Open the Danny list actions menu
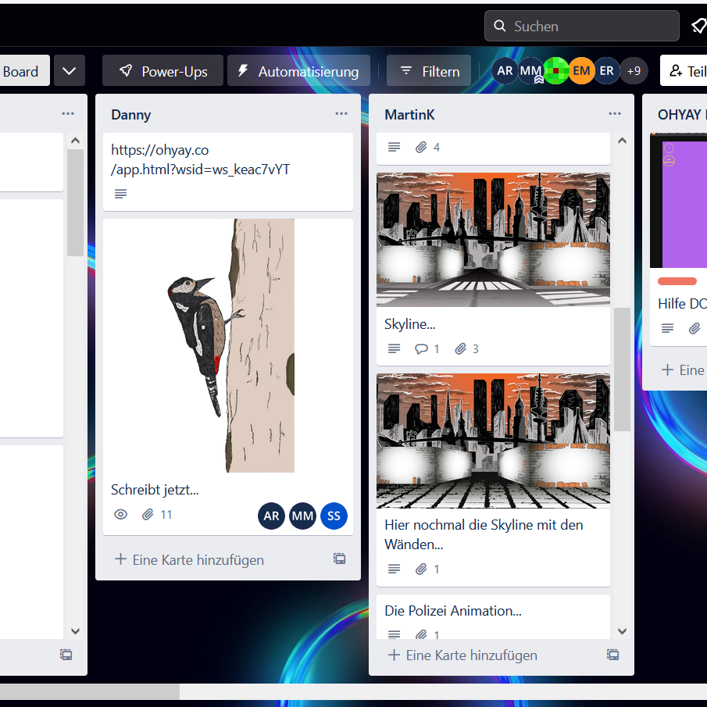Screen dimensions: 707x707 pyautogui.click(x=341, y=113)
